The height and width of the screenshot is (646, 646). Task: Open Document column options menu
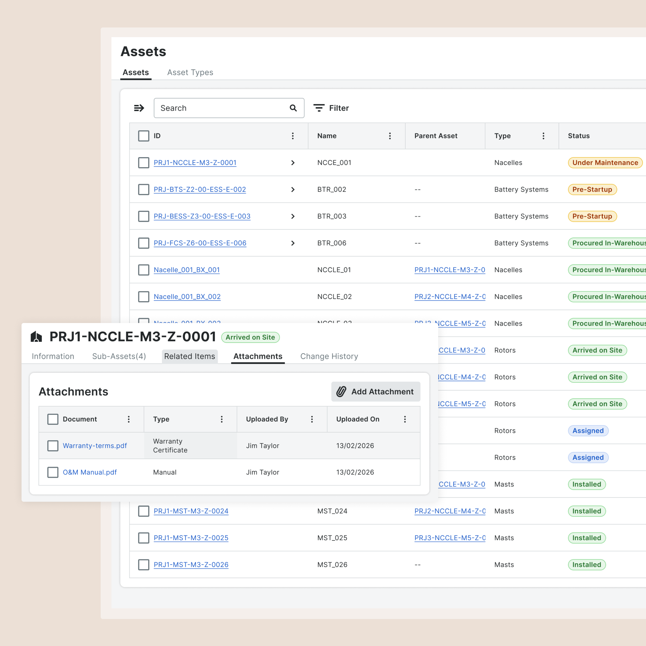click(x=129, y=419)
